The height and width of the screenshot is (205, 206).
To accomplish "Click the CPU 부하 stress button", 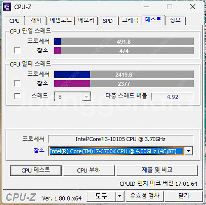I will [x=89, y=170].
